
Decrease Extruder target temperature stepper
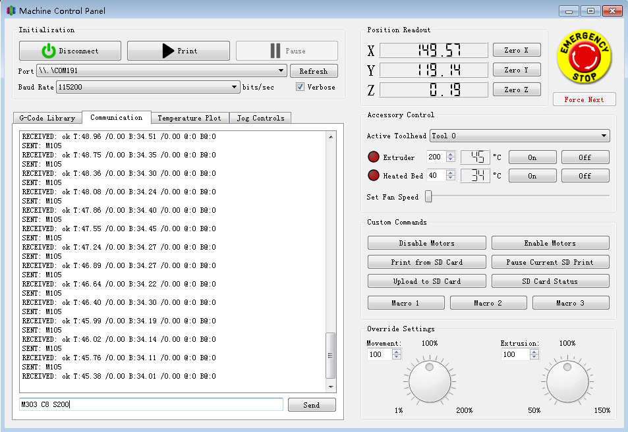(451, 159)
